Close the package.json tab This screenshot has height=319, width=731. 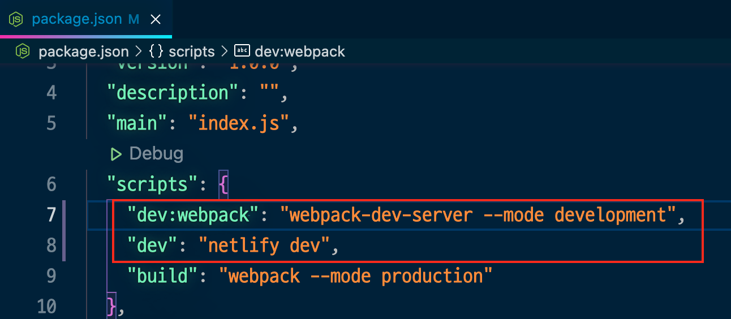point(156,20)
